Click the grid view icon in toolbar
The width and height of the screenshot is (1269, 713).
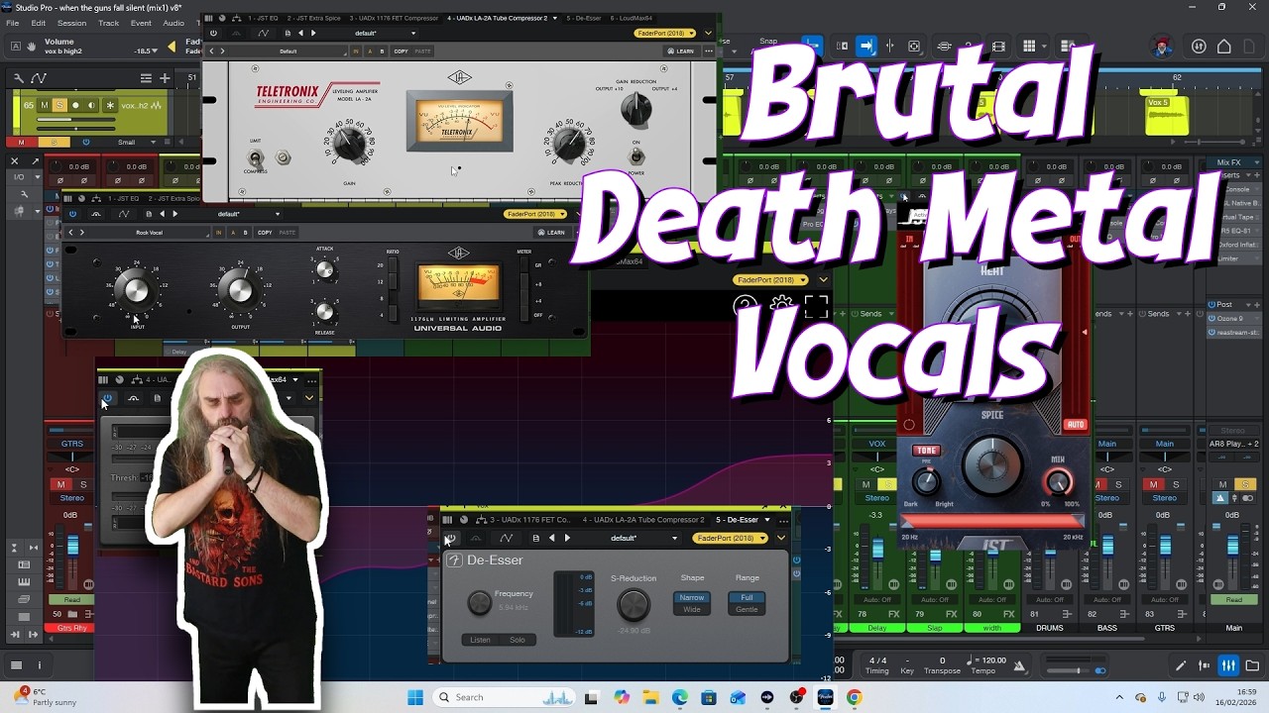pos(1029,47)
